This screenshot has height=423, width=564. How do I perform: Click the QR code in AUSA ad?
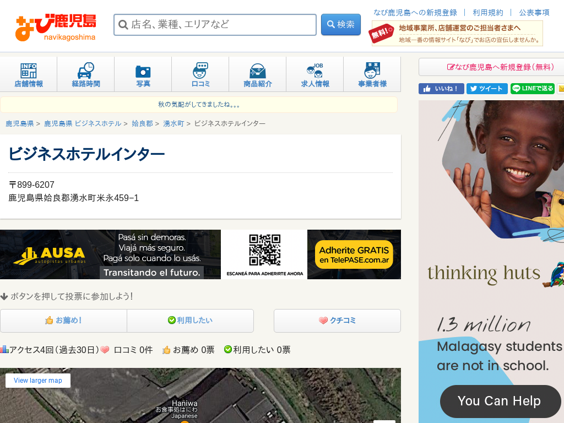[265, 250]
